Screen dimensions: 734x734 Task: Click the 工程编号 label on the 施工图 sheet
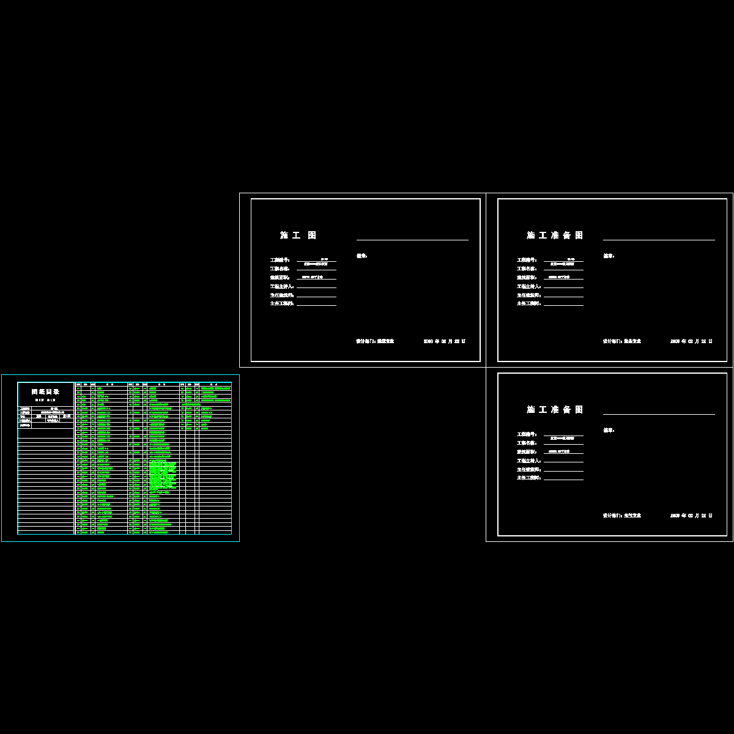tap(280, 260)
